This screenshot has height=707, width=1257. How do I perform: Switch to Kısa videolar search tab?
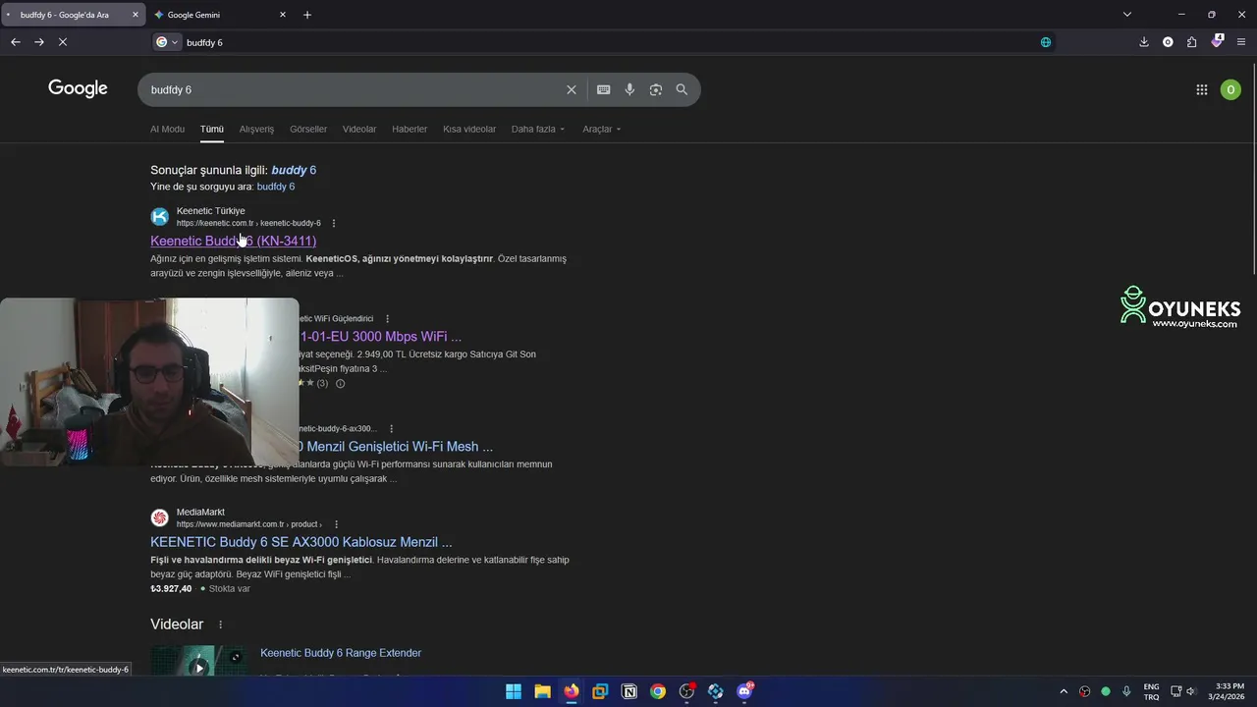click(469, 129)
